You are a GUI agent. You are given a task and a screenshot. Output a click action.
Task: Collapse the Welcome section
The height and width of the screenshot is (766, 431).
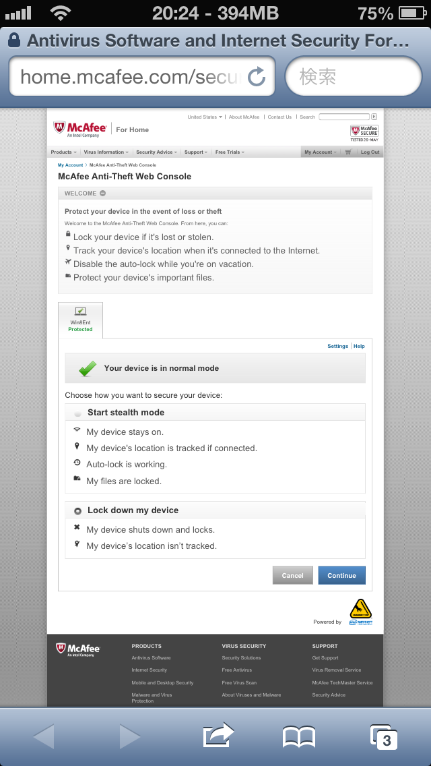102,194
